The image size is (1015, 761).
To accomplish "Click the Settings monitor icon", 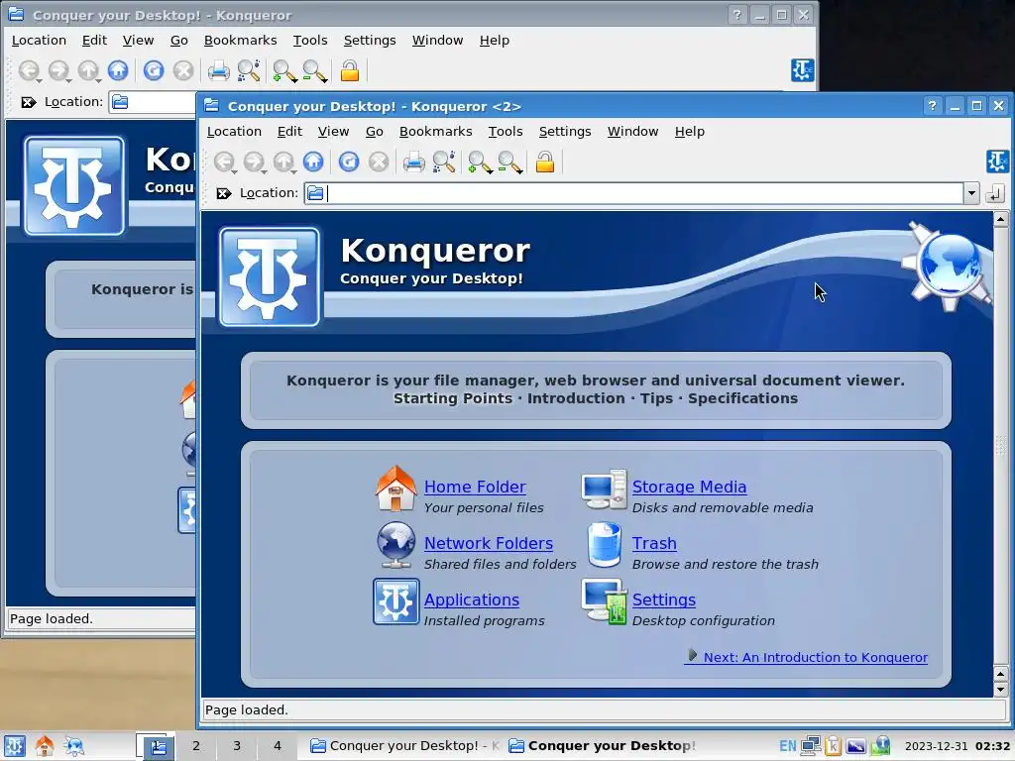I will coord(604,601).
